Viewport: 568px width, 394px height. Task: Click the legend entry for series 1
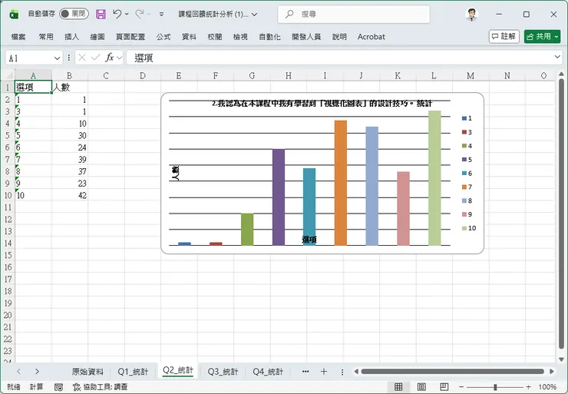467,118
